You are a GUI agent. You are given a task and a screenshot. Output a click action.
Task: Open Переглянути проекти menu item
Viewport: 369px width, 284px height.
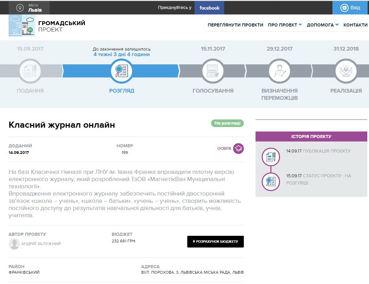(x=235, y=25)
